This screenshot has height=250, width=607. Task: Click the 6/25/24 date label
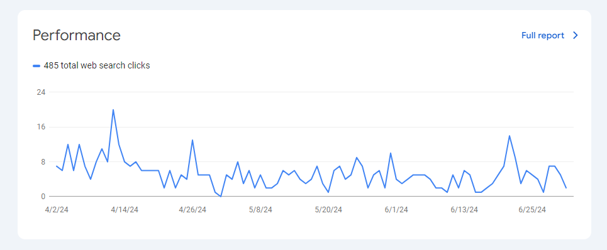(x=532, y=210)
